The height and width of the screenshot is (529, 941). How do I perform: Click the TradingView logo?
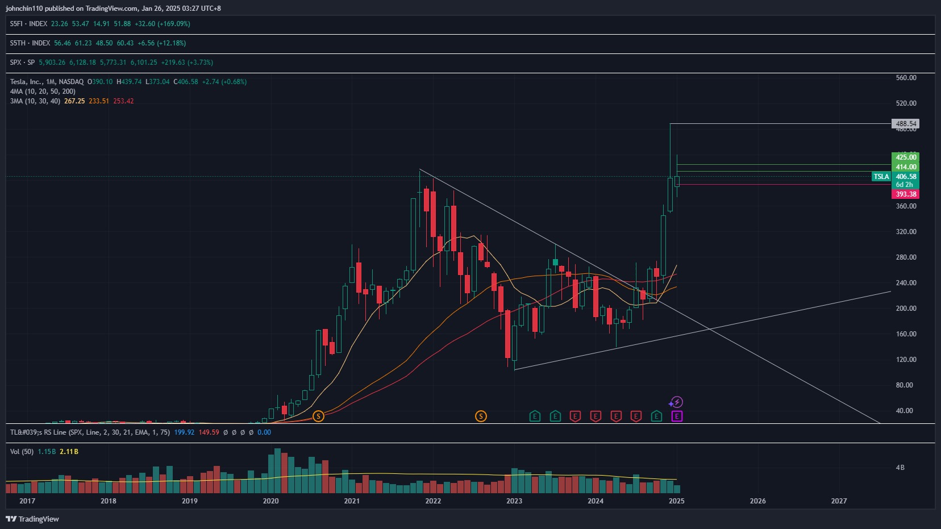32,519
